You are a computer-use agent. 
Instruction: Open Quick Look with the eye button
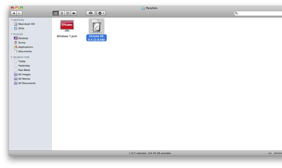[x=90, y=13]
